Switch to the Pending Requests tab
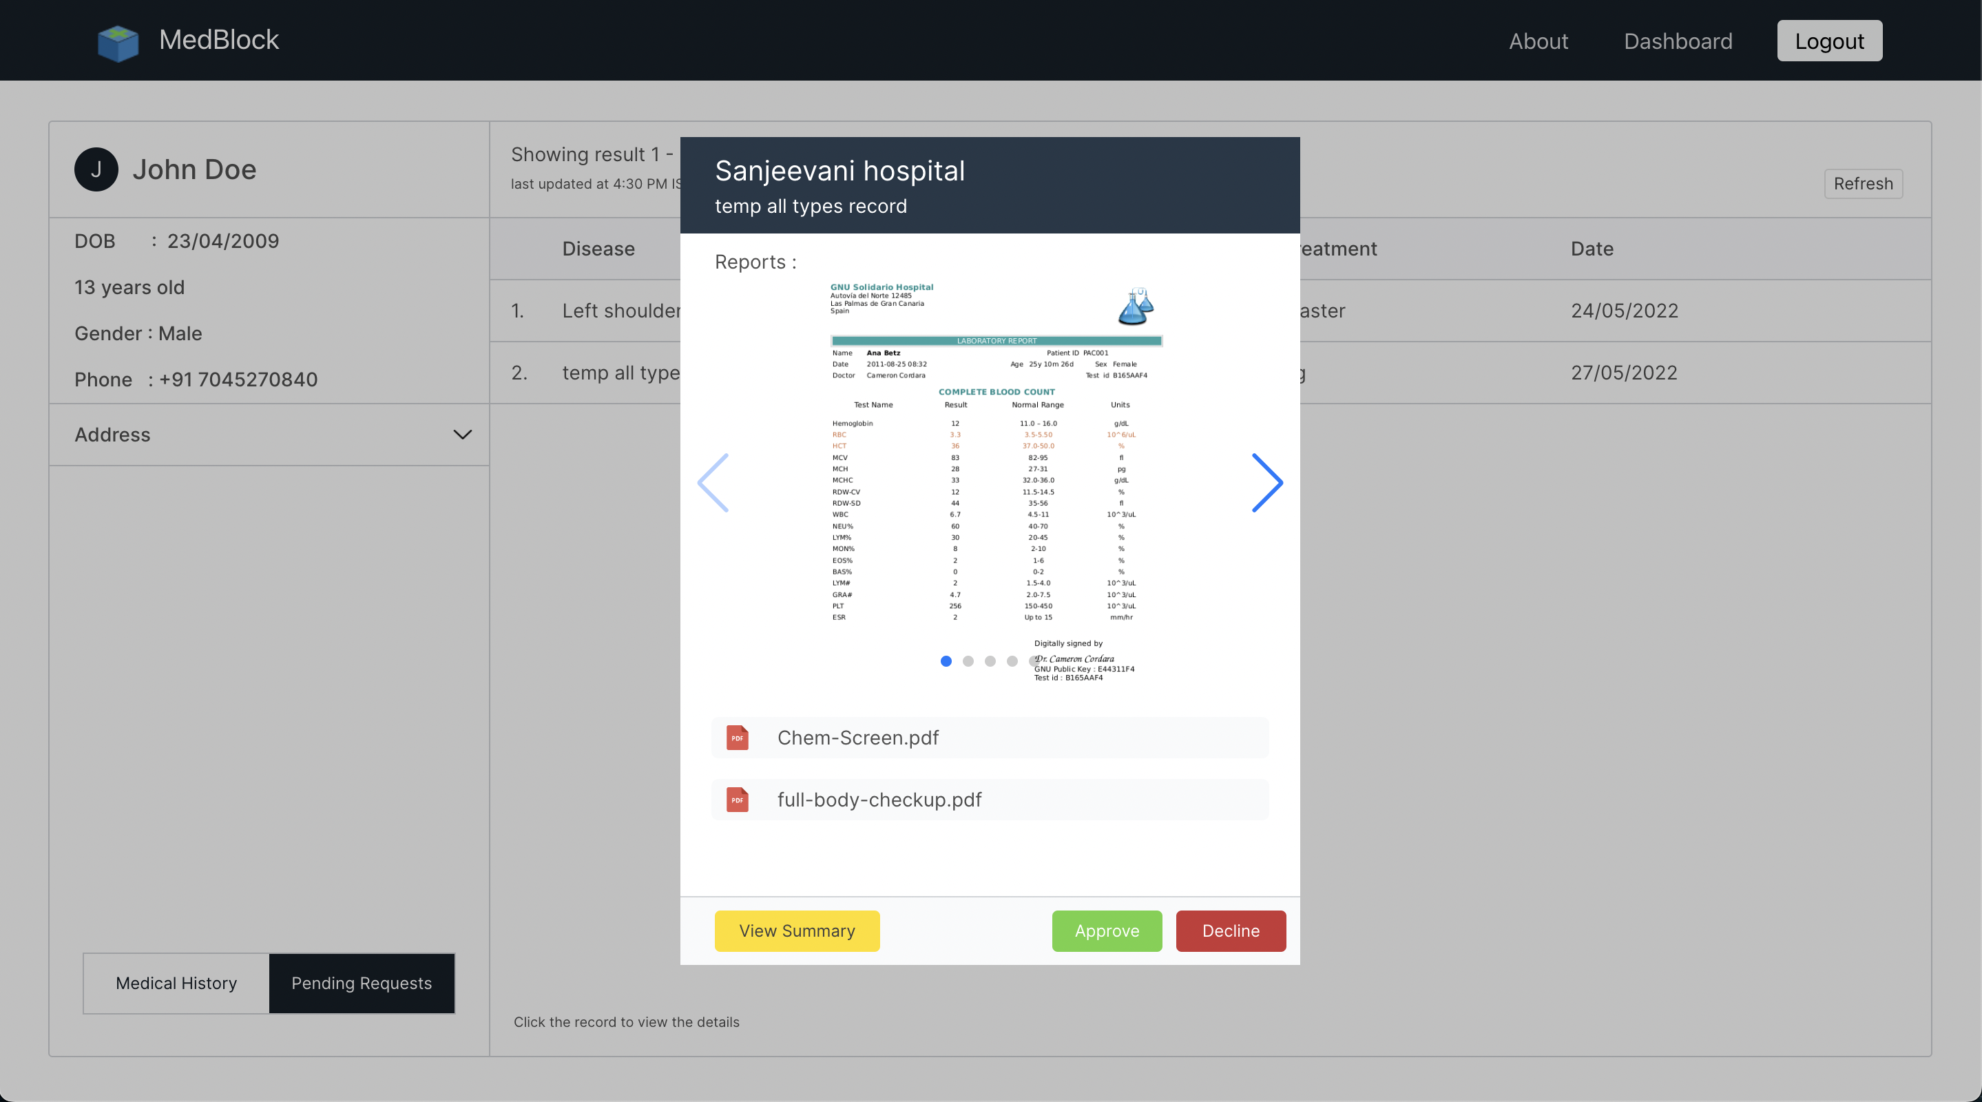This screenshot has width=1982, height=1102. tap(362, 984)
